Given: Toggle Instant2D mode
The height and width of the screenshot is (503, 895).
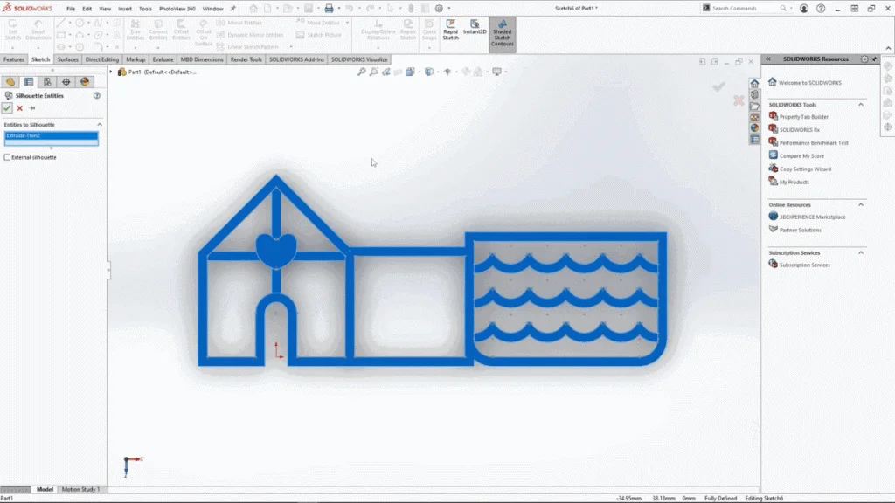Looking at the screenshot, I should [475, 27].
